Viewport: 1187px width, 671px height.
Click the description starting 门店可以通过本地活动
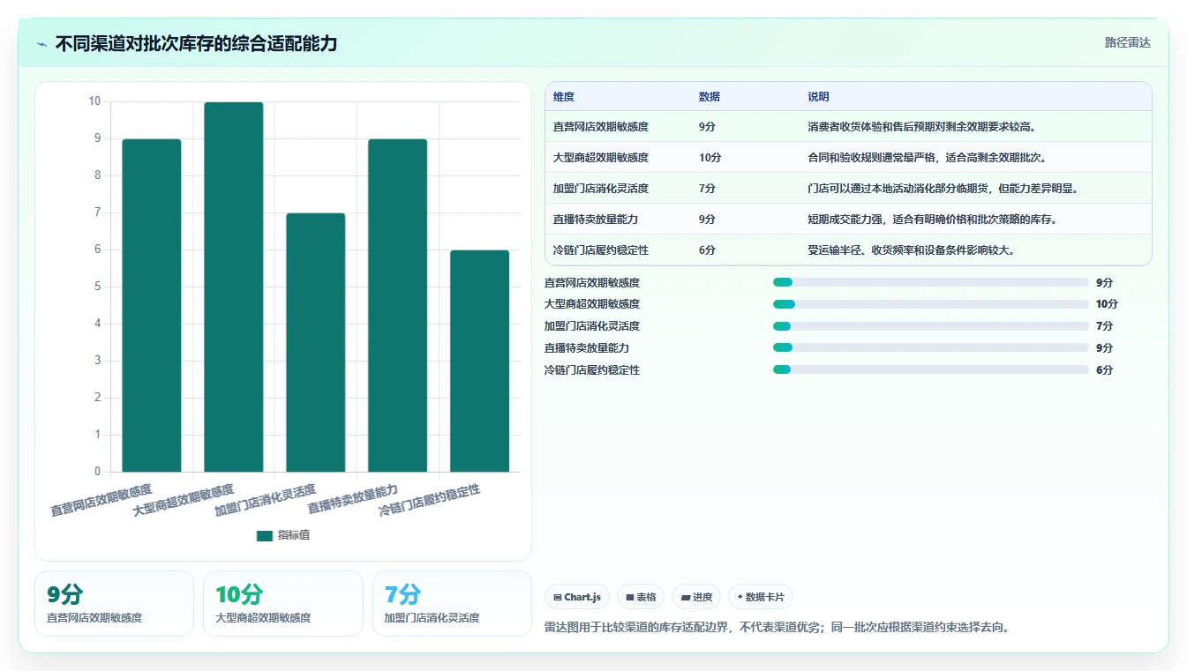pyautogui.click(x=943, y=188)
